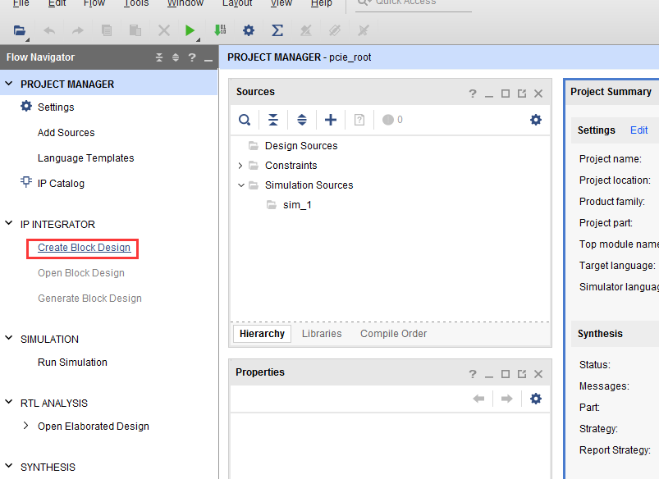Open Sources panel settings gear
This screenshot has width=659, height=479.
point(536,120)
